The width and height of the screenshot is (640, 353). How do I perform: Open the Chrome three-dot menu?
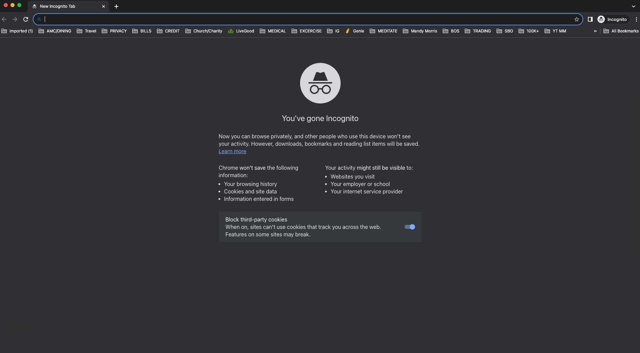pos(636,19)
